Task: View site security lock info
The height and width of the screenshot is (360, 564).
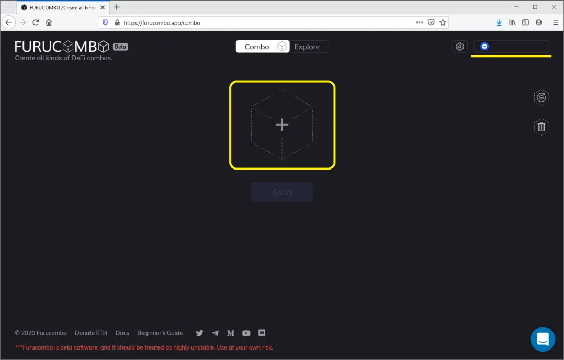Action: 117,22
